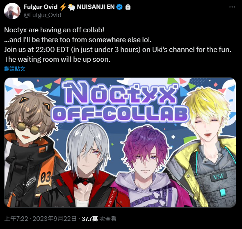Image resolution: width=242 pixels, height=229 pixels.
Task: Click the OFF-COLLAB text on banner
Action: 120,114
